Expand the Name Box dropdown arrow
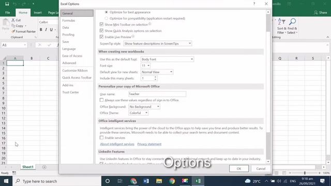 [25, 45]
